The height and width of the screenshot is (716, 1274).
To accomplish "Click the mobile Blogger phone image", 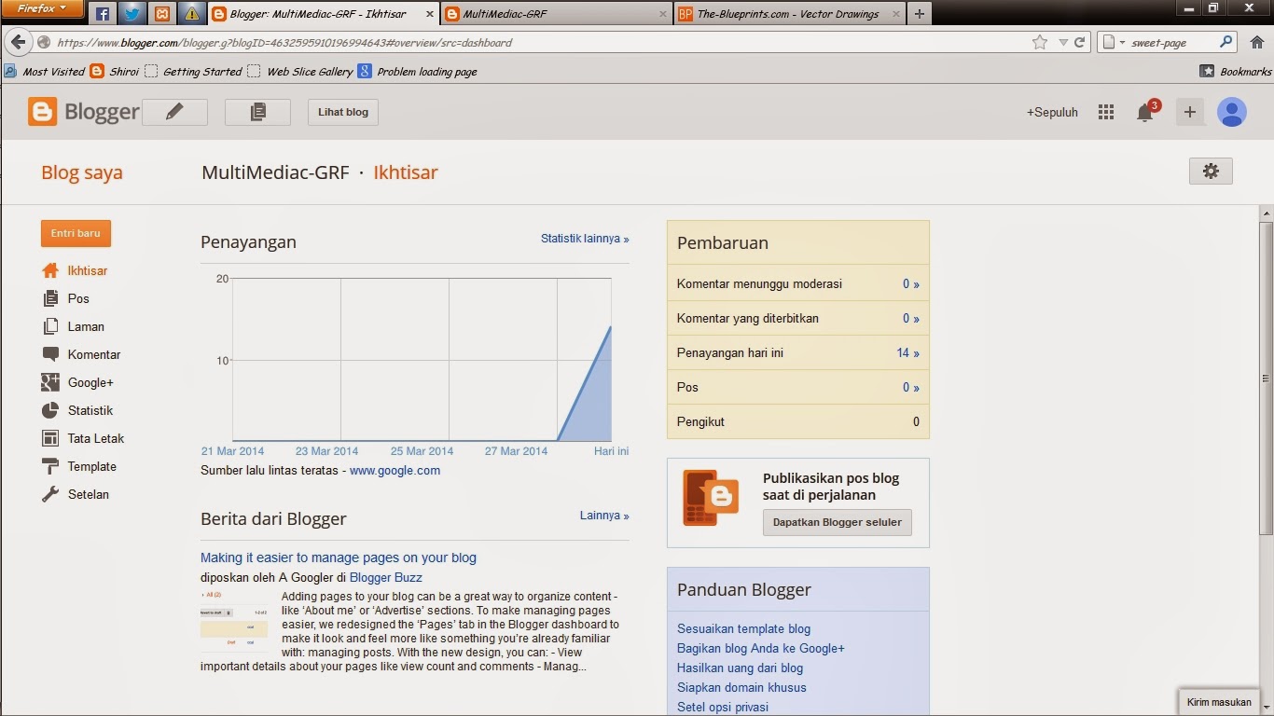I will coord(711,498).
